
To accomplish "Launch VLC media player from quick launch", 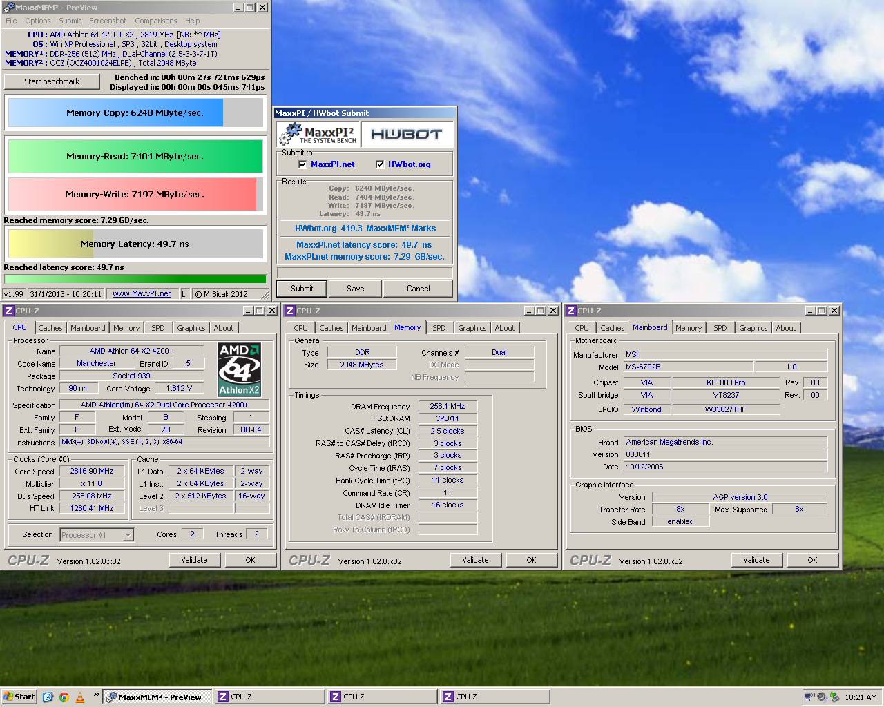I will tap(80, 697).
